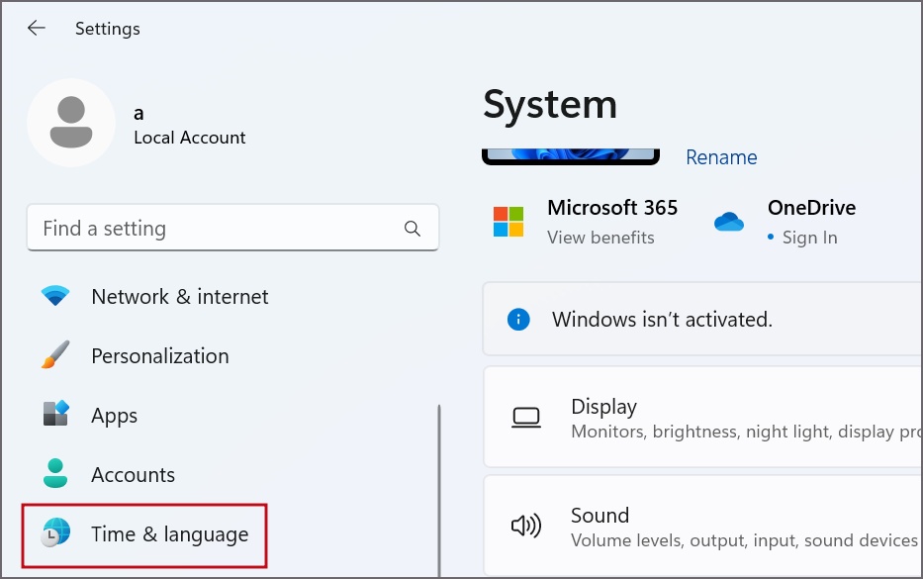Click the Display laptop icon
Image resolution: width=923 pixels, height=579 pixels.
526,418
